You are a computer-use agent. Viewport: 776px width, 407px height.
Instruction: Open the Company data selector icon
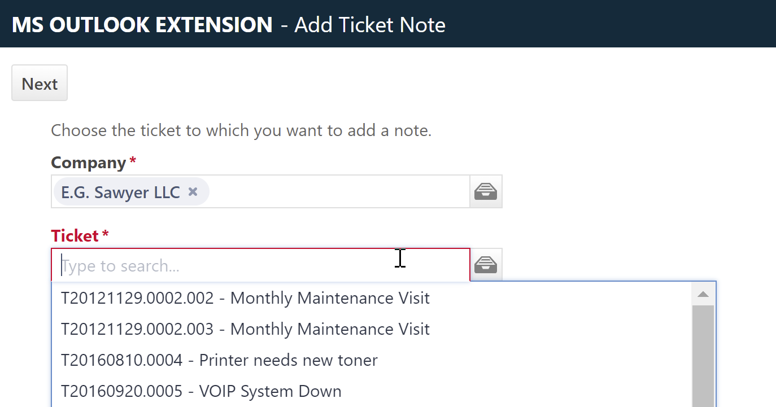pyautogui.click(x=486, y=192)
